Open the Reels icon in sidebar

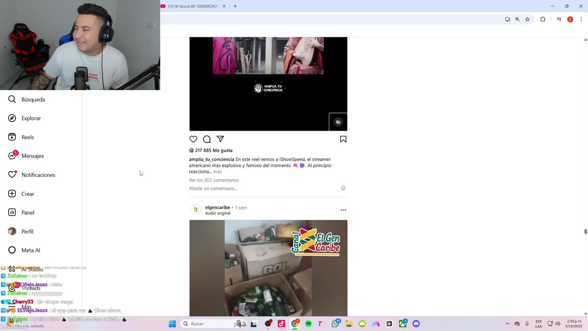click(12, 137)
